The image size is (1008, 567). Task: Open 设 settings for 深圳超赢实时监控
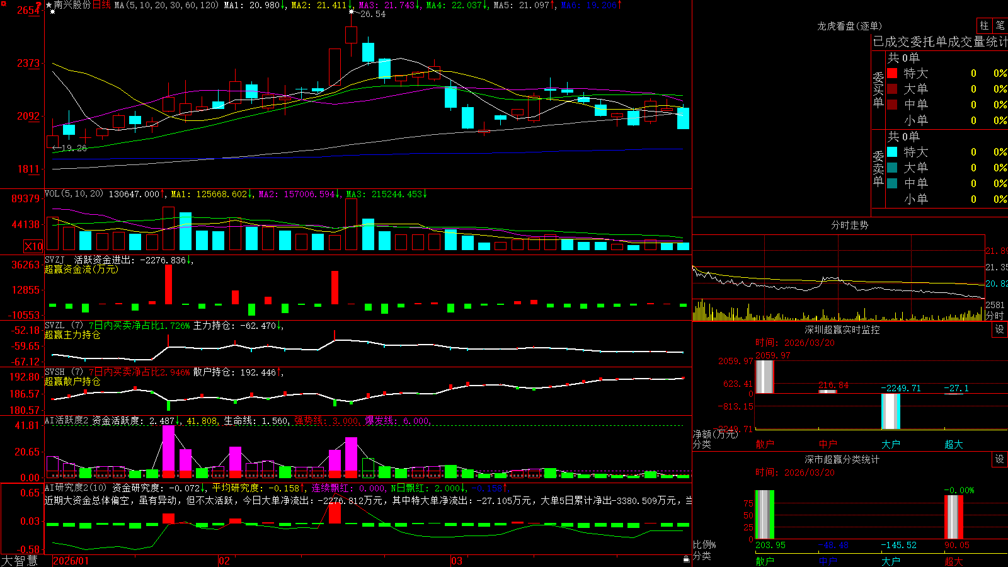pyautogui.click(x=1000, y=329)
